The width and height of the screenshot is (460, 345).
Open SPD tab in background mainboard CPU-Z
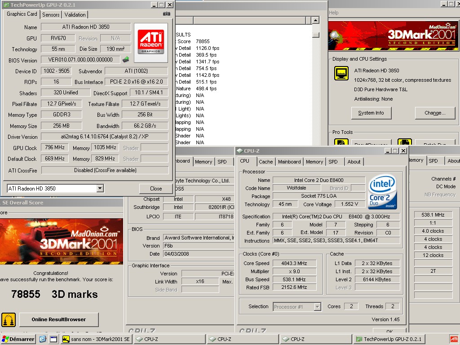[222, 162]
